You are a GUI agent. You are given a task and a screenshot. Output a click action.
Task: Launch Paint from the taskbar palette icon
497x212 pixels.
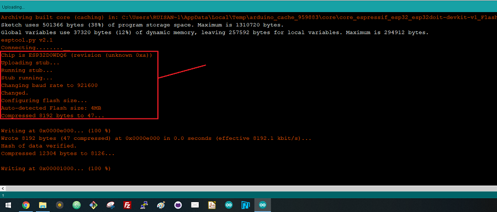pos(161,205)
